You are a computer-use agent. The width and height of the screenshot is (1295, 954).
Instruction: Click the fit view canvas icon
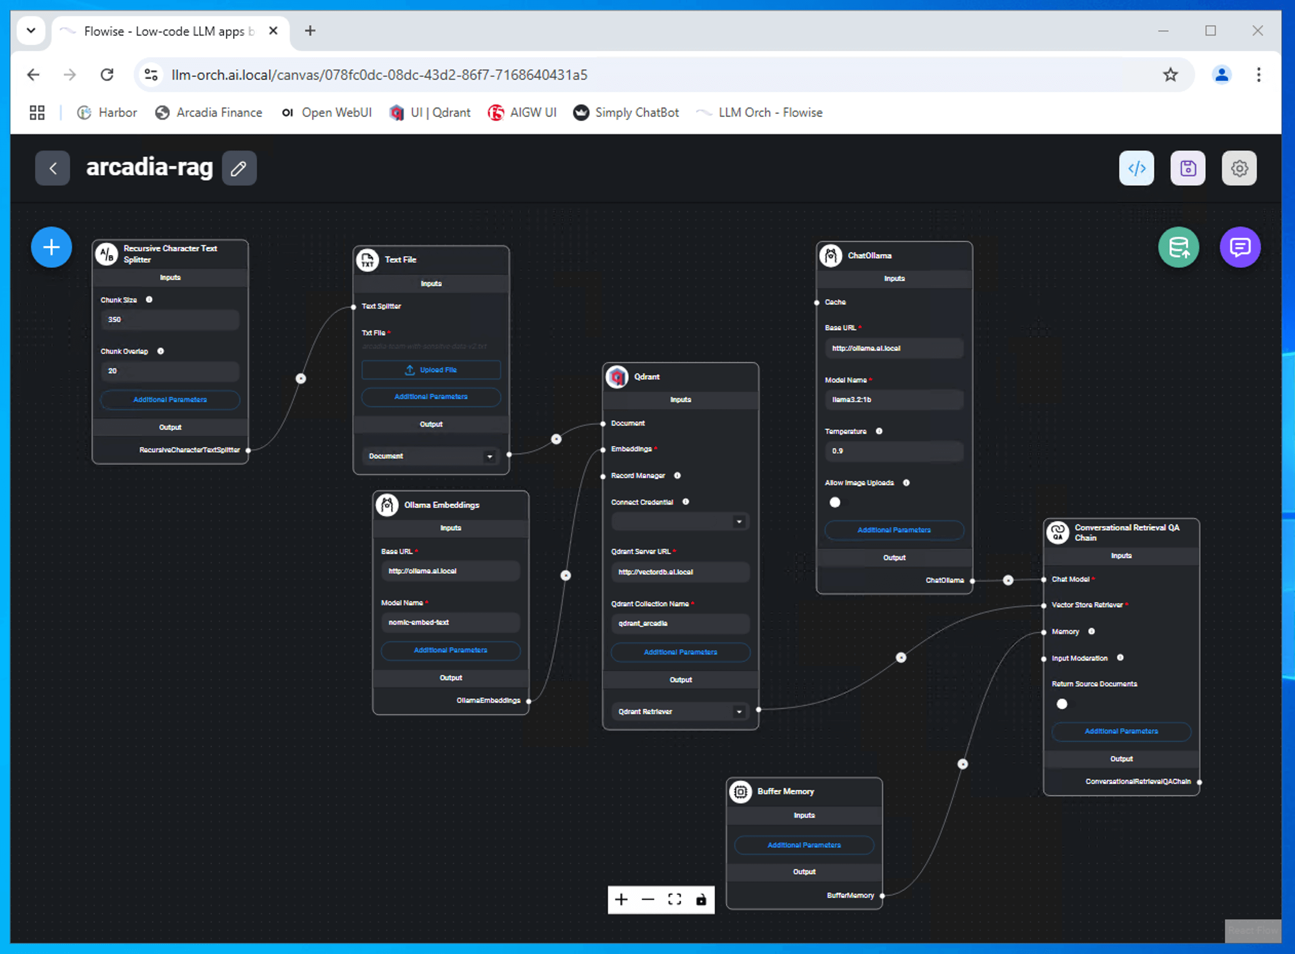(x=674, y=899)
